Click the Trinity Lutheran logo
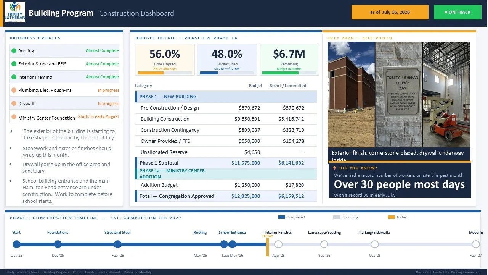 click(15, 12)
